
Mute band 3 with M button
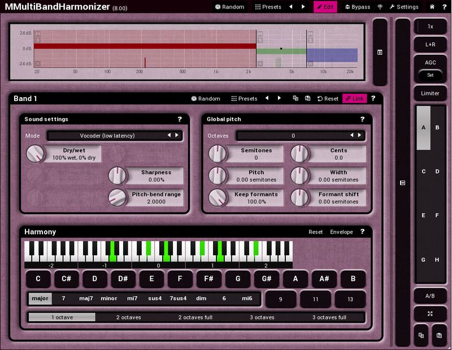click(x=310, y=34)
